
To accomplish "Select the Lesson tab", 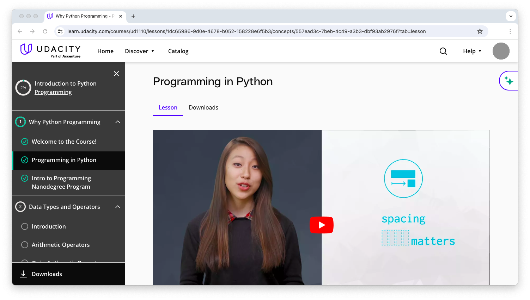I will pyautogui.click(x=168, y=107).
